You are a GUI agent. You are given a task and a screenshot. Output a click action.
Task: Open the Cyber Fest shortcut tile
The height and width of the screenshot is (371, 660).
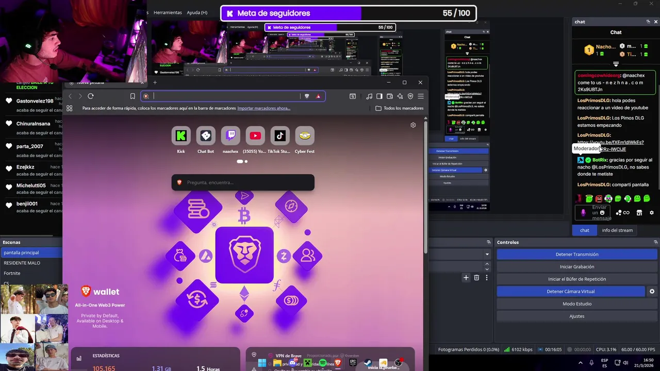pyautogui.click(x=305, y=136)
